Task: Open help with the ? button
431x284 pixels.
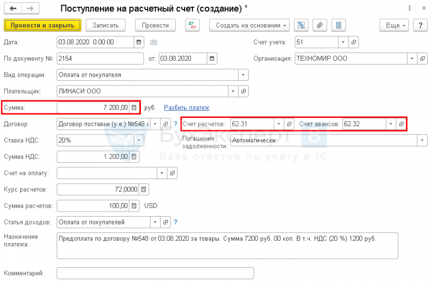Action: point(420,25)
